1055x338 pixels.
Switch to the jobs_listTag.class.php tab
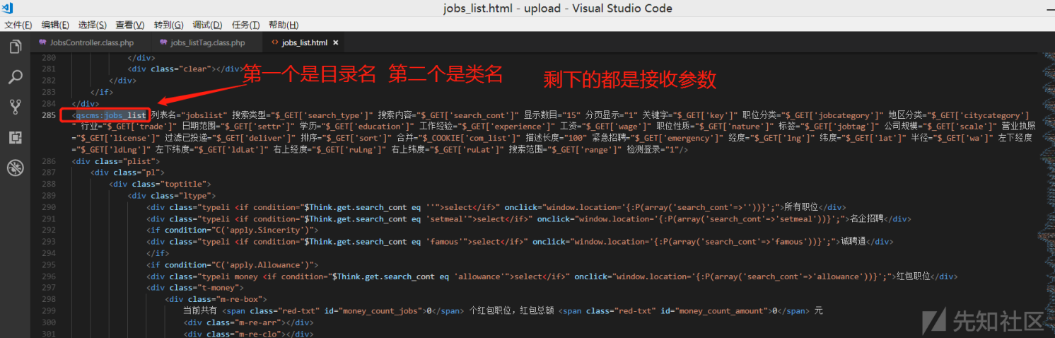click(207, 43)
